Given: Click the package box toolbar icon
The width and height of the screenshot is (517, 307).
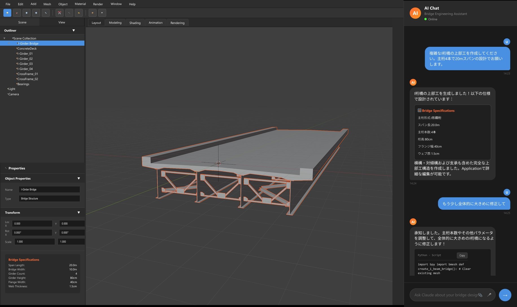Looking at the screenshot, I should (92, 13).
